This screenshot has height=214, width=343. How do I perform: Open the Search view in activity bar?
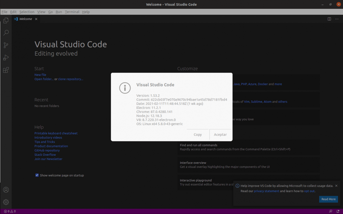tap(6, 33)
